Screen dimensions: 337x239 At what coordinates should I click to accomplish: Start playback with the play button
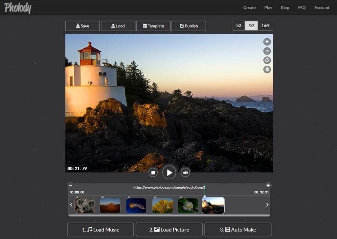169,173
